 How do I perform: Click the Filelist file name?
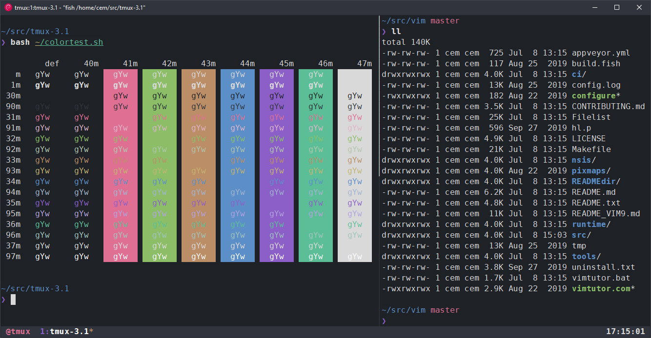point(591,117)
